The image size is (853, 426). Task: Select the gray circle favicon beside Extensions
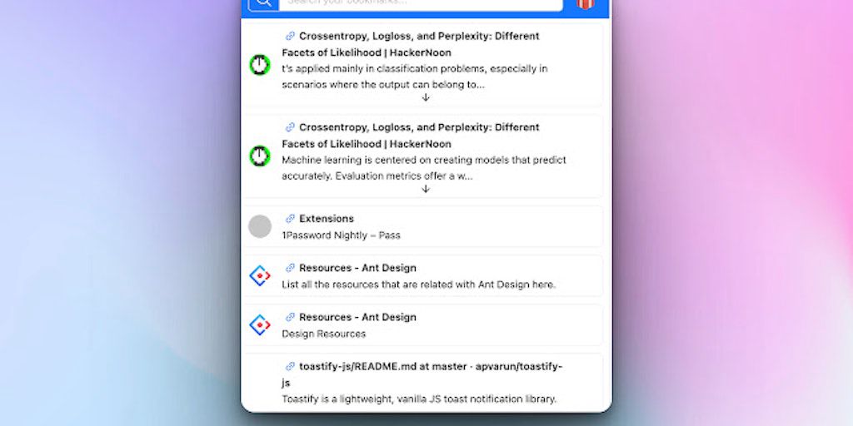[260, 226]
